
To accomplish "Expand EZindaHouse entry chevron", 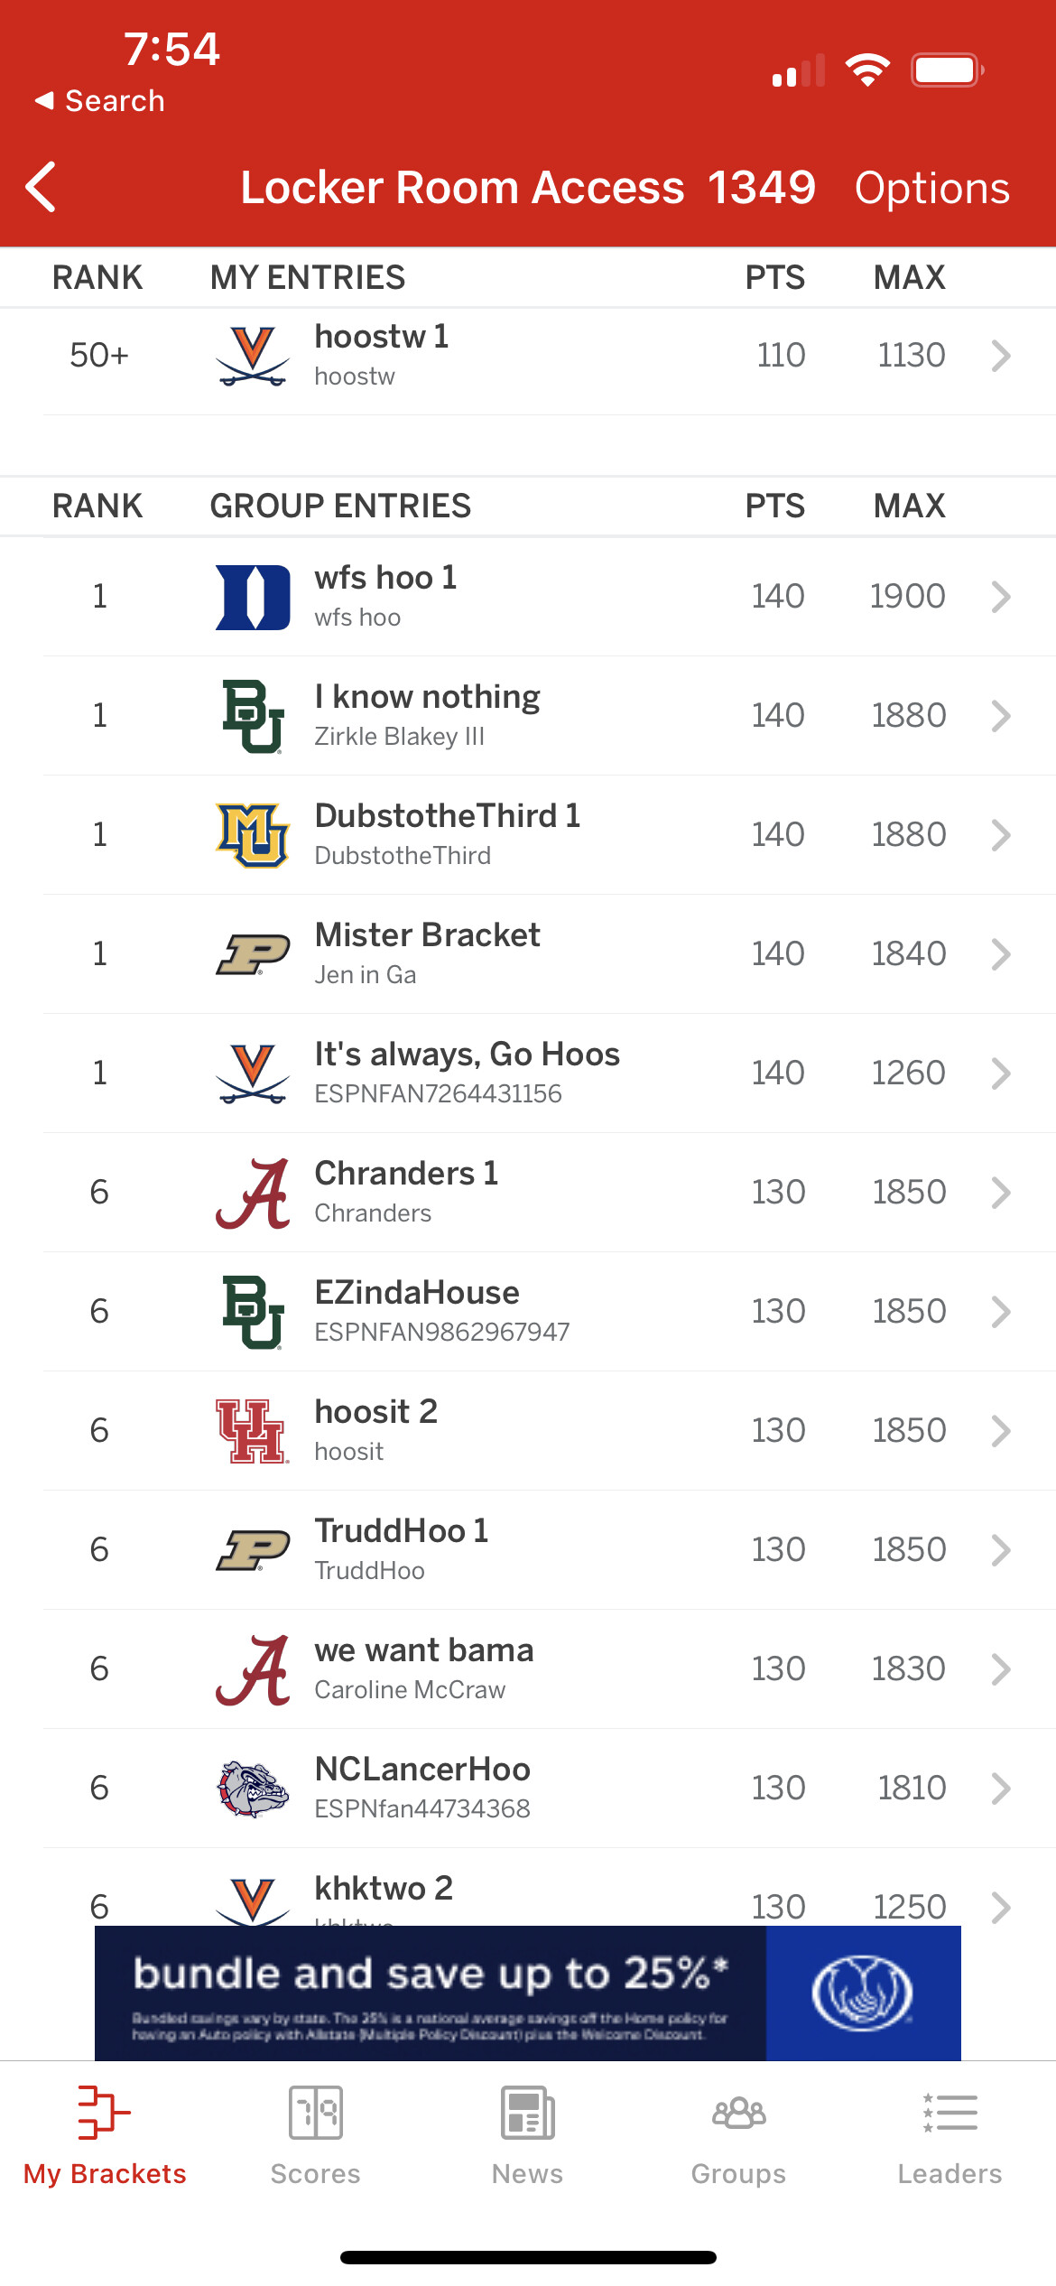I will click(x=1000, y=1312).
